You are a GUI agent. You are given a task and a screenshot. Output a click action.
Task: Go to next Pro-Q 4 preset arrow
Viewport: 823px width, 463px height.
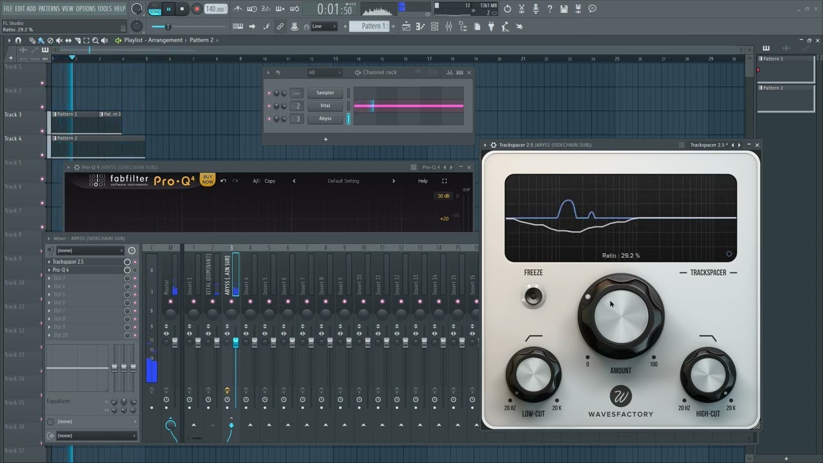point(393,181)
